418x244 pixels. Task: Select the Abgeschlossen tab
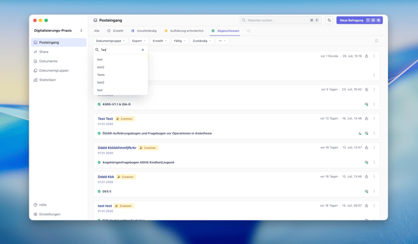click(x=225, y=31)
